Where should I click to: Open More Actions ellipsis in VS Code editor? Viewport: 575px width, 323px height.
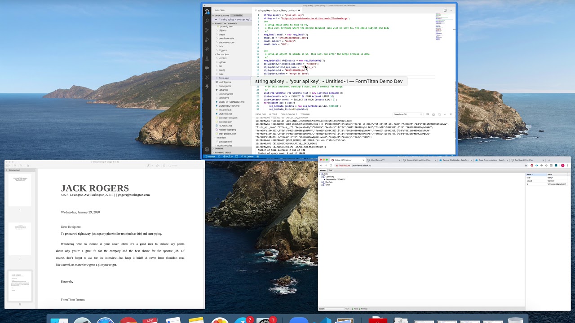[x=451, y=10]
